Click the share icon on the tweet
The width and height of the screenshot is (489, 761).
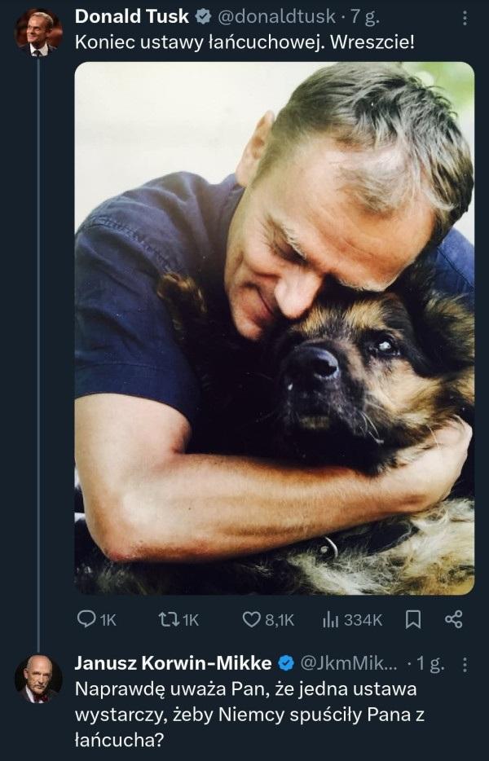tap(454, 620)
